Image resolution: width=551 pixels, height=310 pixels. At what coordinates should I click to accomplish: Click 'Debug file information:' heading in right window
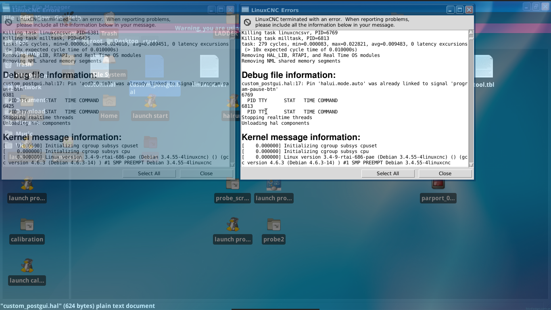(x=288, y=75)
